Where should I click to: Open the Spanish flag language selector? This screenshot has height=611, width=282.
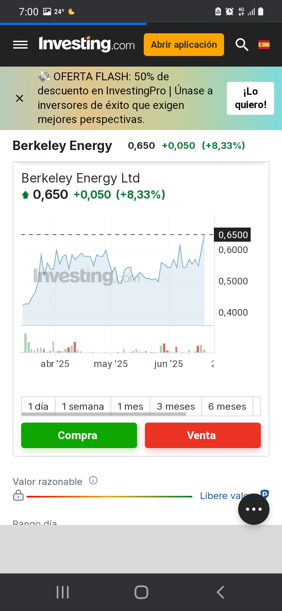(x=264, y=45)
